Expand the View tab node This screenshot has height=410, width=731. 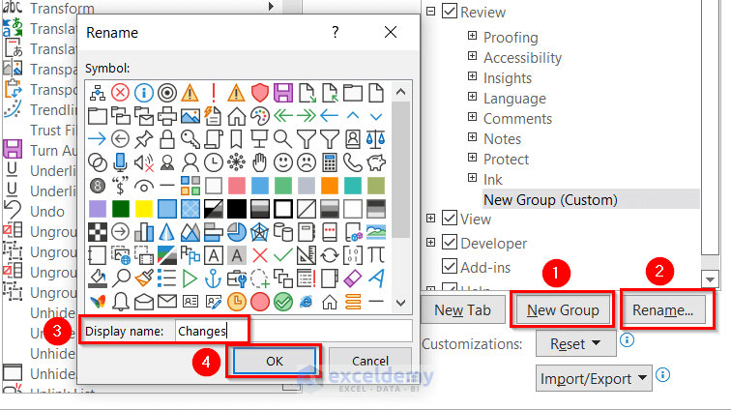431,218
